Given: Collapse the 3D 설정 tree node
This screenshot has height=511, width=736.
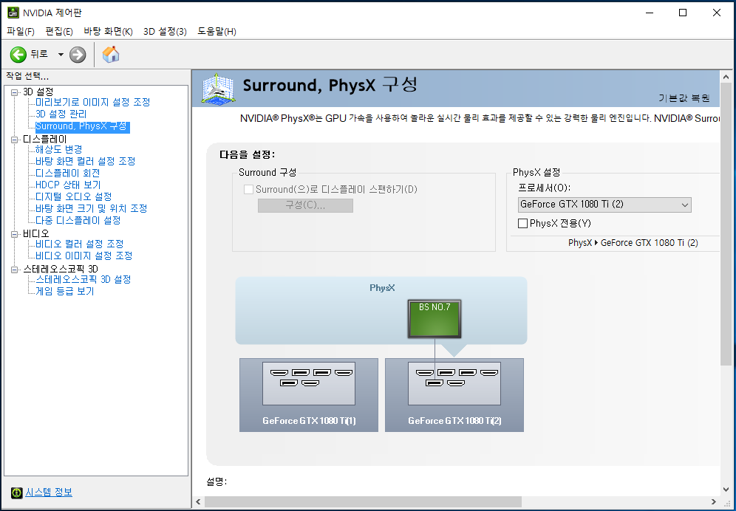Looking at the screenshot, I should (x=15, y=92).
